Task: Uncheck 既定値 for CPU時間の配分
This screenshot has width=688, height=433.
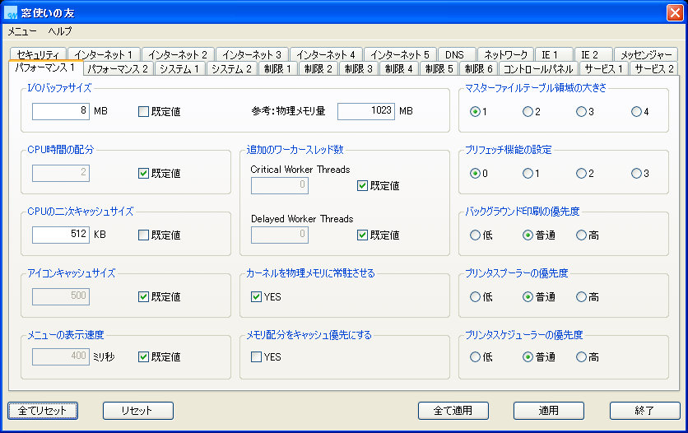Action: (x=144, y=173)
